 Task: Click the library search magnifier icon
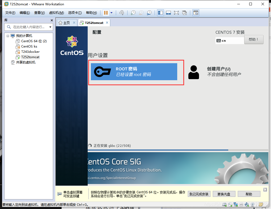(9, 27)
